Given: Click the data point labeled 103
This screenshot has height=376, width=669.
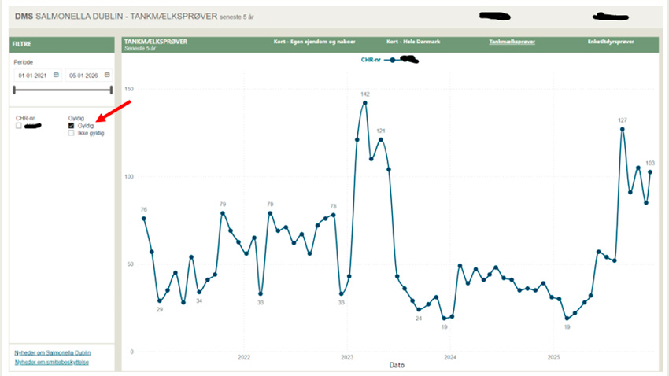Looking at the screenshot, I should (x=650, y=172).
